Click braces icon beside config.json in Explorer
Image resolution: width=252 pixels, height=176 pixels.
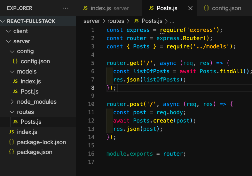click(x=15, y=61)
